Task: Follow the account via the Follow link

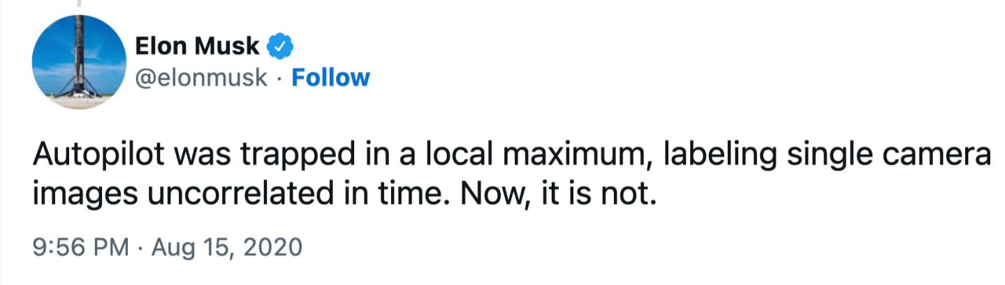Action: 330,78
